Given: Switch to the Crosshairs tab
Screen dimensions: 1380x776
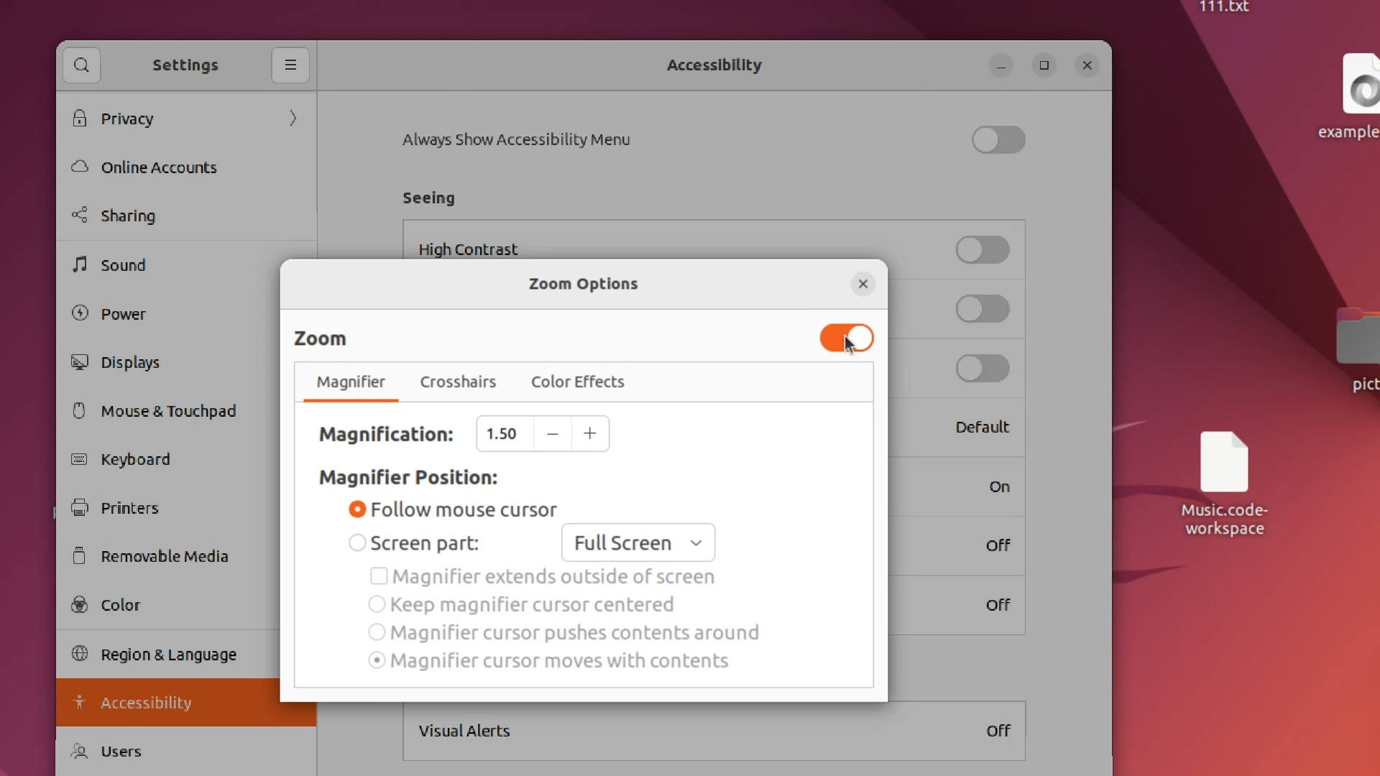Looking at the screenshot, I should pyautogui.click(x=458, y=382).
